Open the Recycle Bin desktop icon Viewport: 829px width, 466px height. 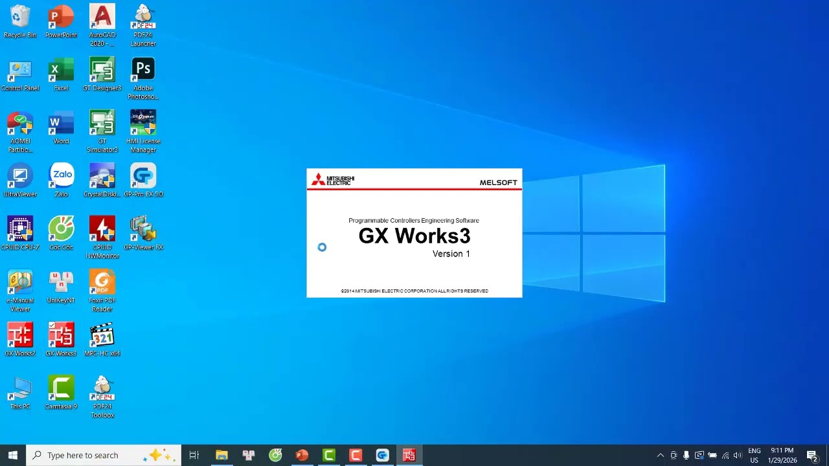pyautogui.click(x=20, y=21)
